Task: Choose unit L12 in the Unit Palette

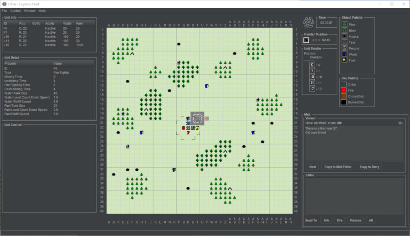Action: [x=312, y=89]
